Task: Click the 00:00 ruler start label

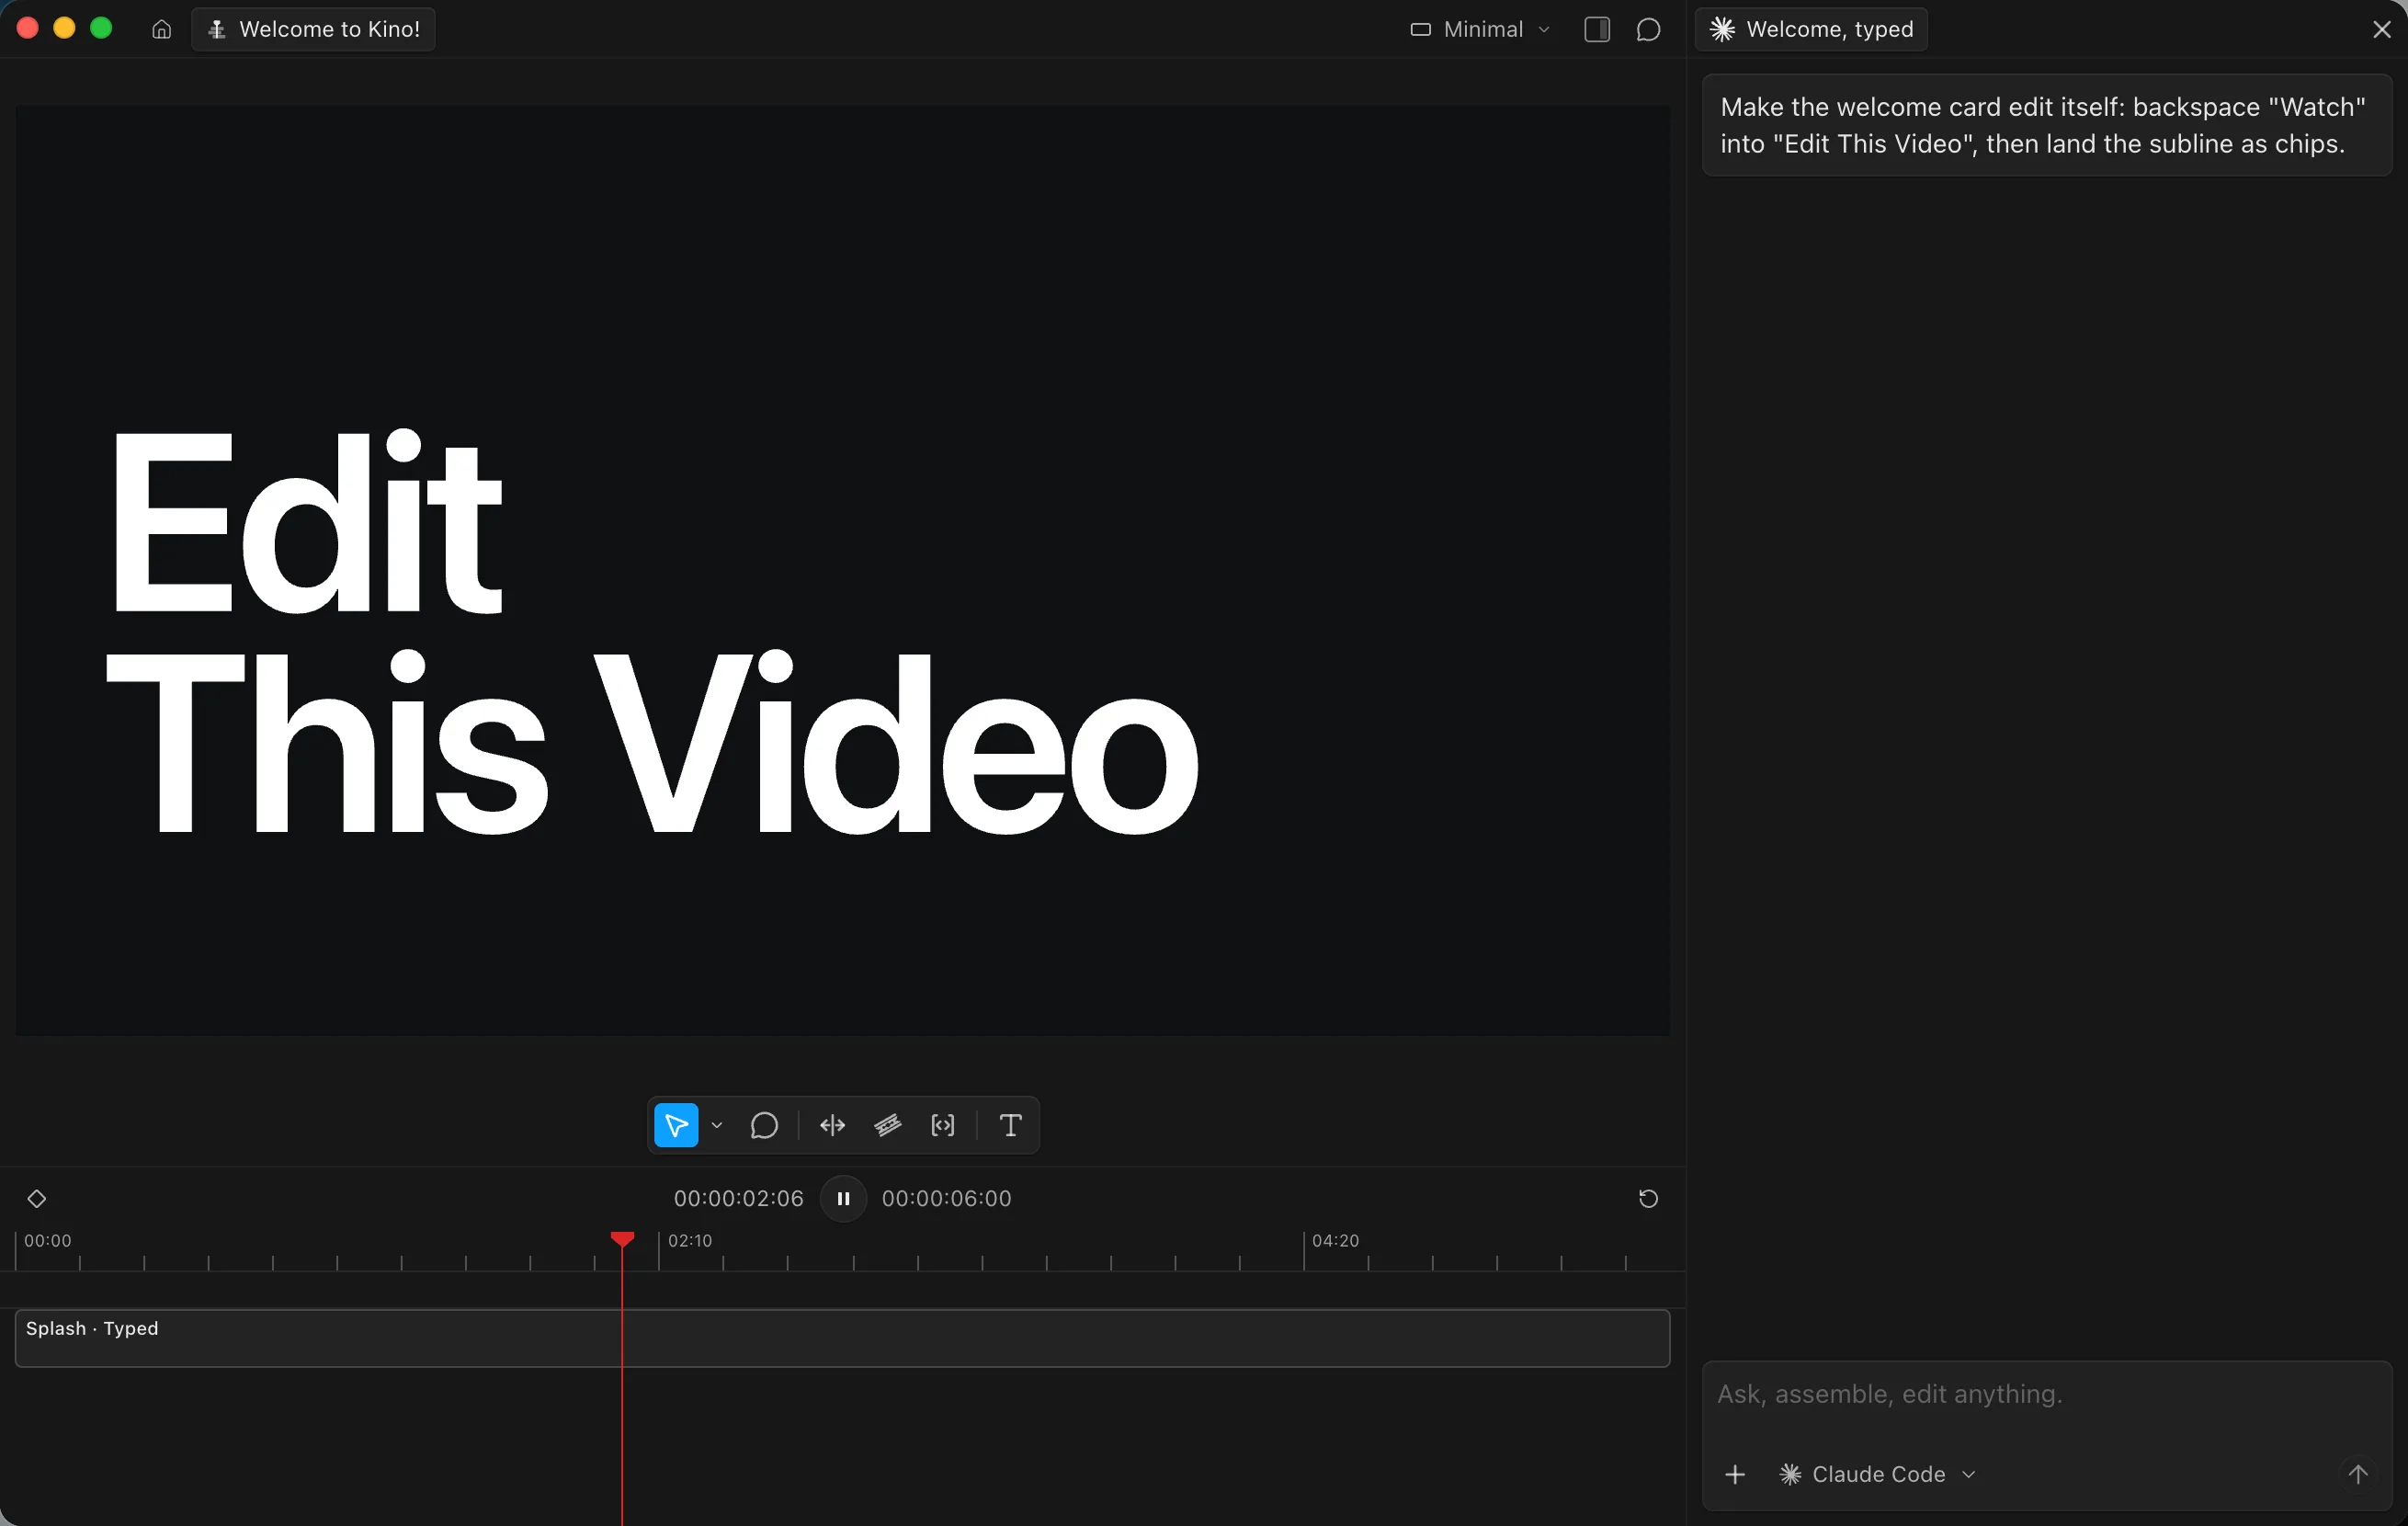Action: pos(48,1240)
